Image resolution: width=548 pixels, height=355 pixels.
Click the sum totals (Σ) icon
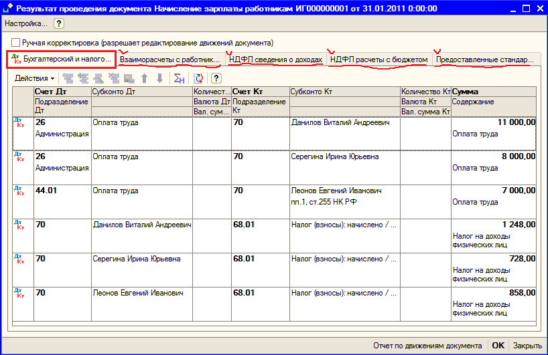pos(179,78)
